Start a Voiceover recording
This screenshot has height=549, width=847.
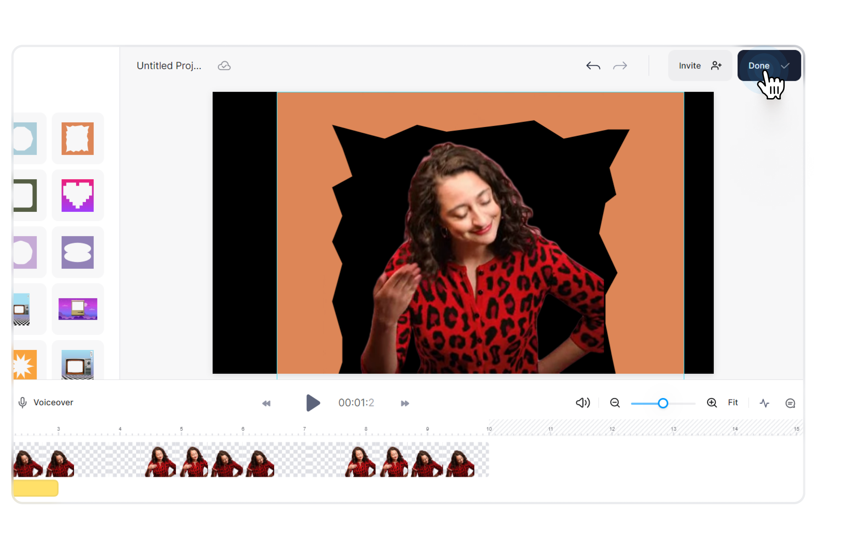pyautogui.click(x=46, y=402)
